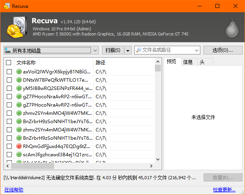Toggle the select-all checkbox in the header
Screen dimensions: 245x195
coord(8,63)
